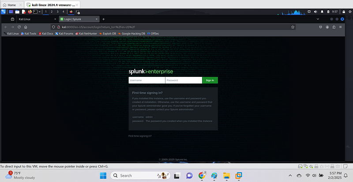Open the file manager from Kali panel

17,12
